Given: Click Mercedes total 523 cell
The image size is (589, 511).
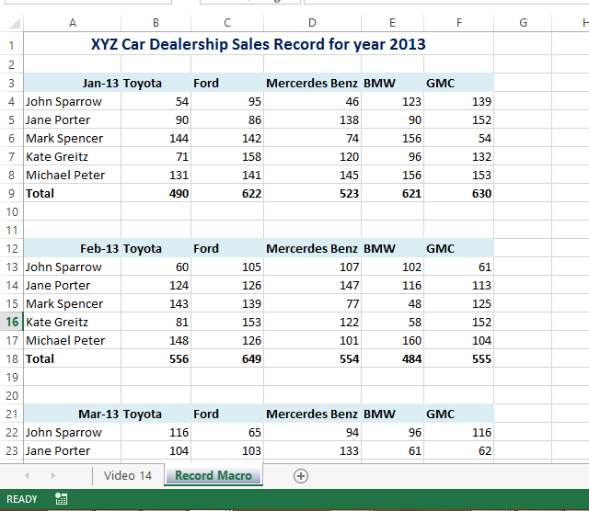Looking at the screenshot, I should (x=312, y=193).
